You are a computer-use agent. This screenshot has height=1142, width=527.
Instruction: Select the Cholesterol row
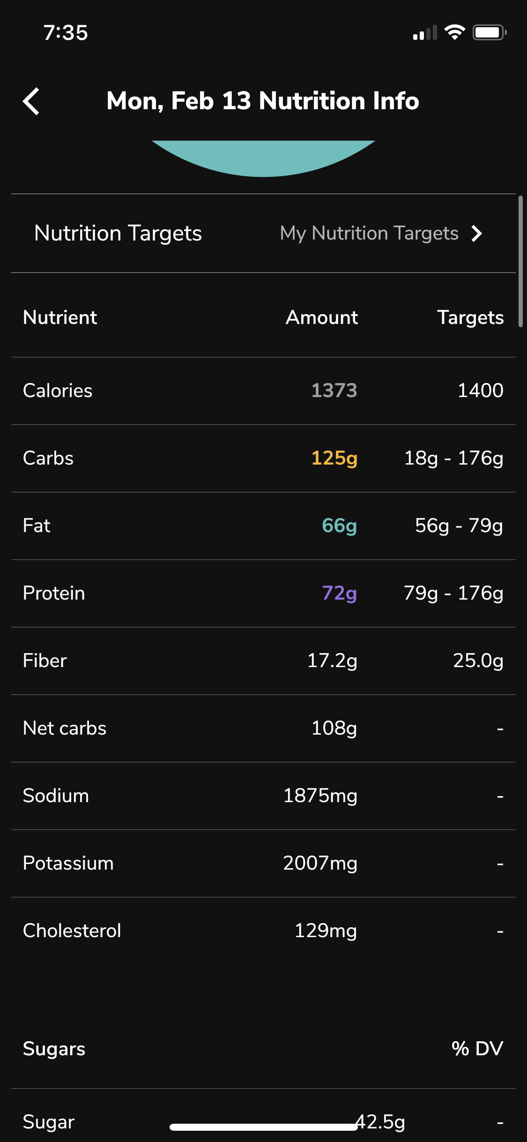tap(263, 931)
